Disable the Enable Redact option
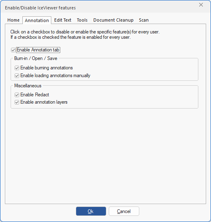Viewport: 211px width, 222px height. click(x=17, y=95)
